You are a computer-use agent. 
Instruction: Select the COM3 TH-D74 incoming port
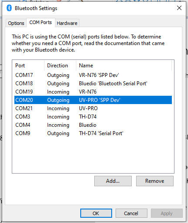click(x=93, y=117)
